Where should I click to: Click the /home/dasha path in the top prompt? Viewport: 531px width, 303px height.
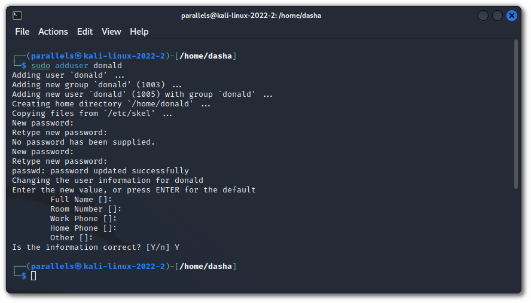click(x=206, y=56)
